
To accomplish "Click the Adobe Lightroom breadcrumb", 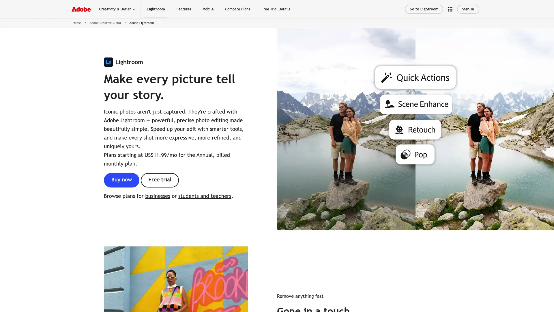I will (x=142, y=23).
